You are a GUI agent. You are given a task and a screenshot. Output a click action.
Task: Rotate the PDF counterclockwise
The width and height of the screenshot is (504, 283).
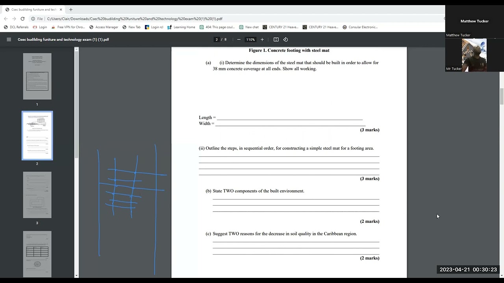pyautogui.click(x=285, y=39)
